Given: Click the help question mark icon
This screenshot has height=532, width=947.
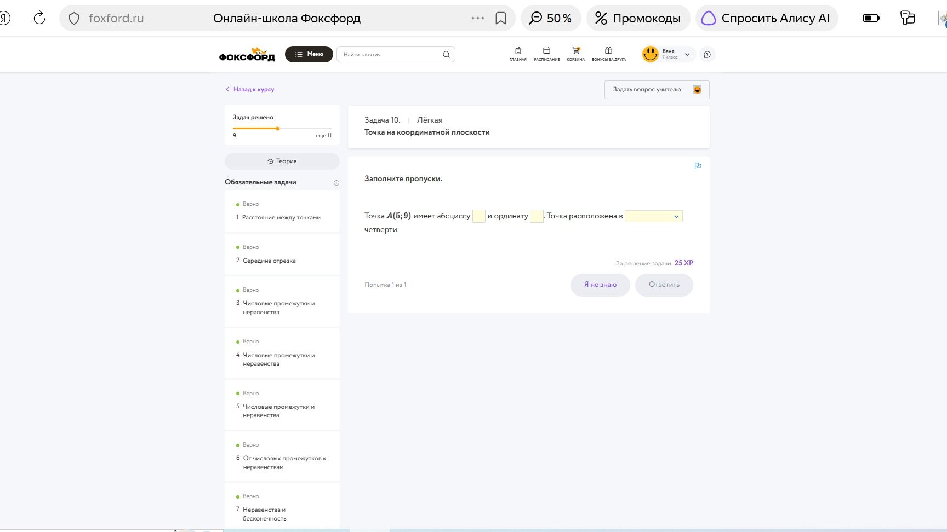Looking at the screenshot, I should pyautogui.click(x=707, y=54).
